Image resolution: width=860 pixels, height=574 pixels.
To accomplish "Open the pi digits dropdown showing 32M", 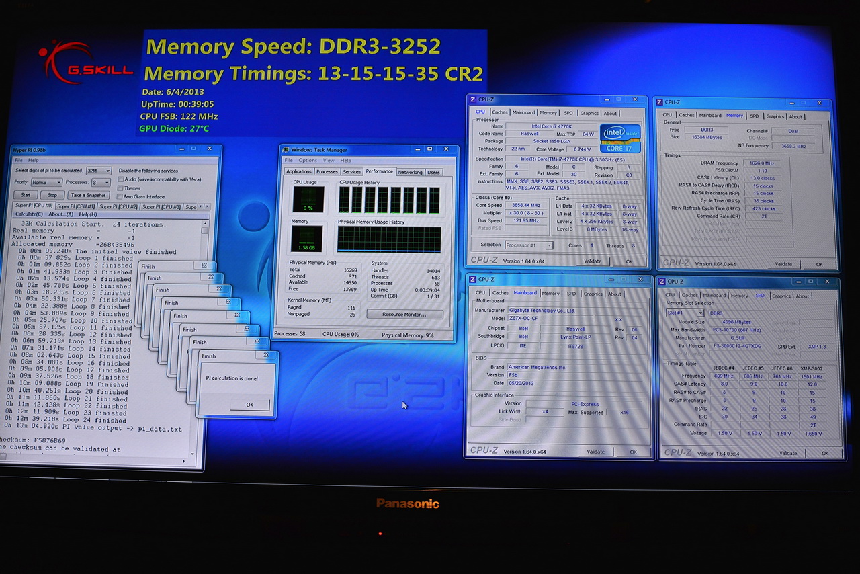I will 99,171.
